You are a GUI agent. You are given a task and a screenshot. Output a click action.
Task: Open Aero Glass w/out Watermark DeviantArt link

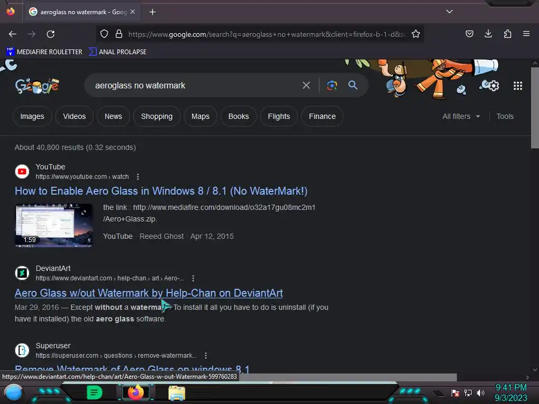(149, 292)
